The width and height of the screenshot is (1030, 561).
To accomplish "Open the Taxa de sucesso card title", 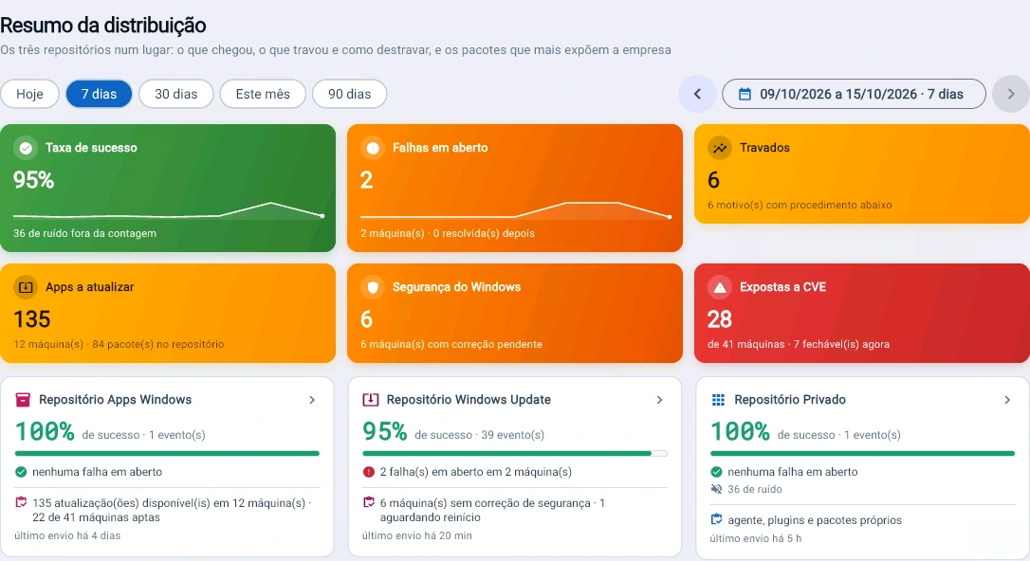I will (x=91, y=148).
